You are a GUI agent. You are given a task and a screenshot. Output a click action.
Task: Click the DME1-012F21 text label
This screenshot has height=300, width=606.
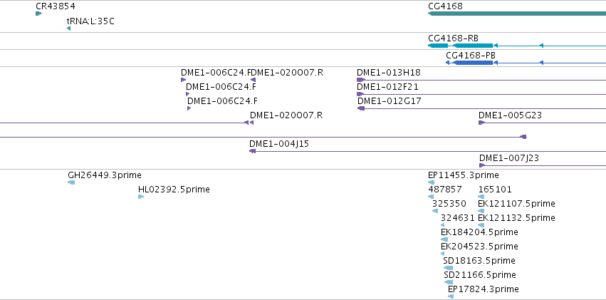pos(387,87)
